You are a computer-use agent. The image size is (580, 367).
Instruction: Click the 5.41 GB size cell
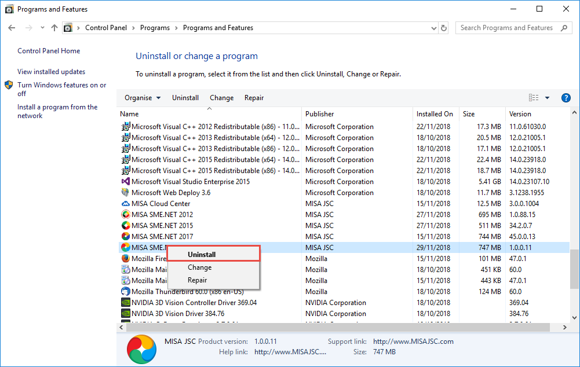coord(490,181)
